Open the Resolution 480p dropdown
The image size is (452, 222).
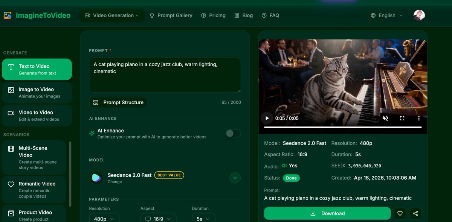104,218
